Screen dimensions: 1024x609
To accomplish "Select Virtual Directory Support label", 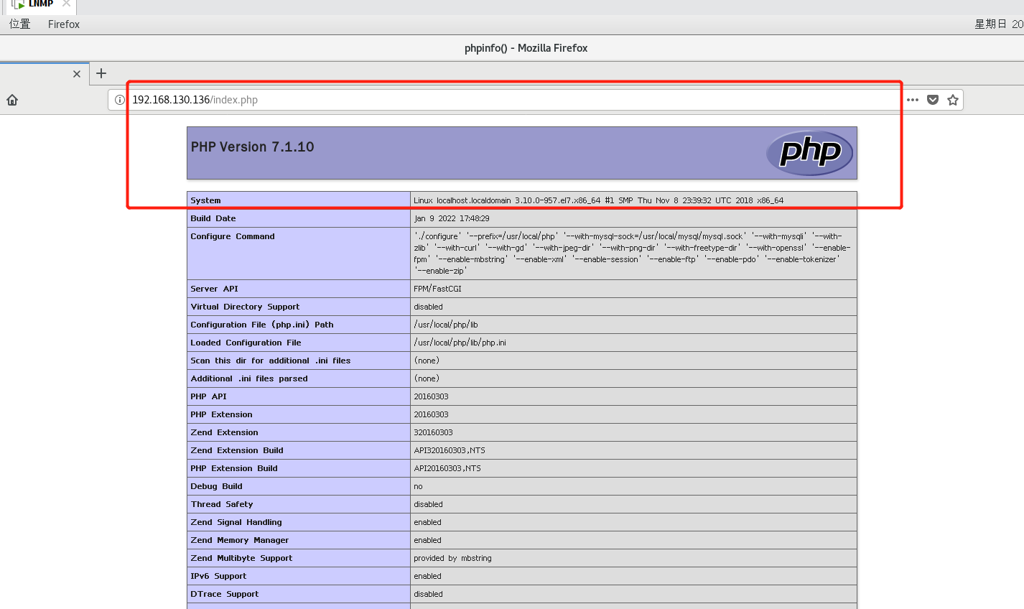I will tap(245, 307).
